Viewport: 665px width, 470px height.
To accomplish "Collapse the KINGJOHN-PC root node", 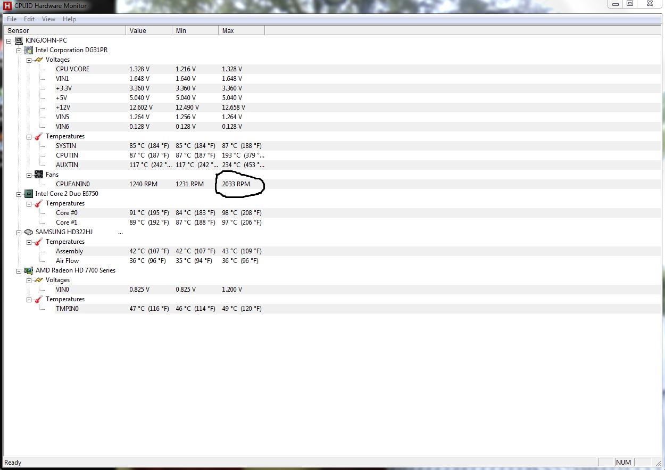I will 9,40.
